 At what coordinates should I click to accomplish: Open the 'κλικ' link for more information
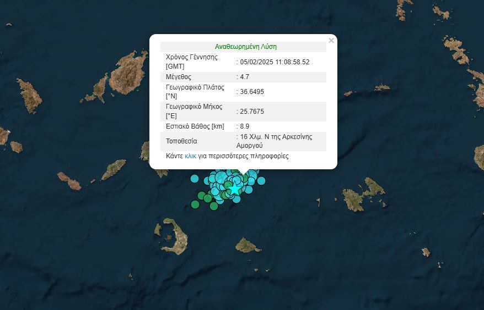pos(190,157)
